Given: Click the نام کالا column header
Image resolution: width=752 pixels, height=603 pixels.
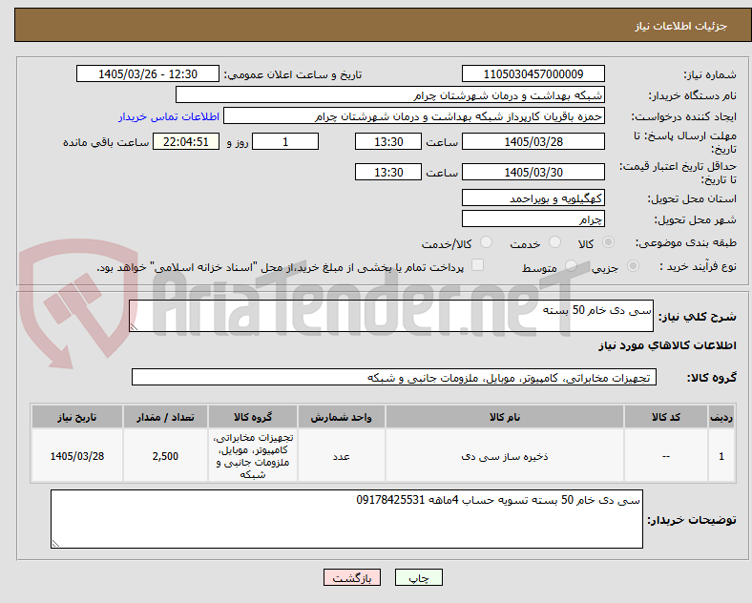Looking at the screenshot, I should [505, 417].
